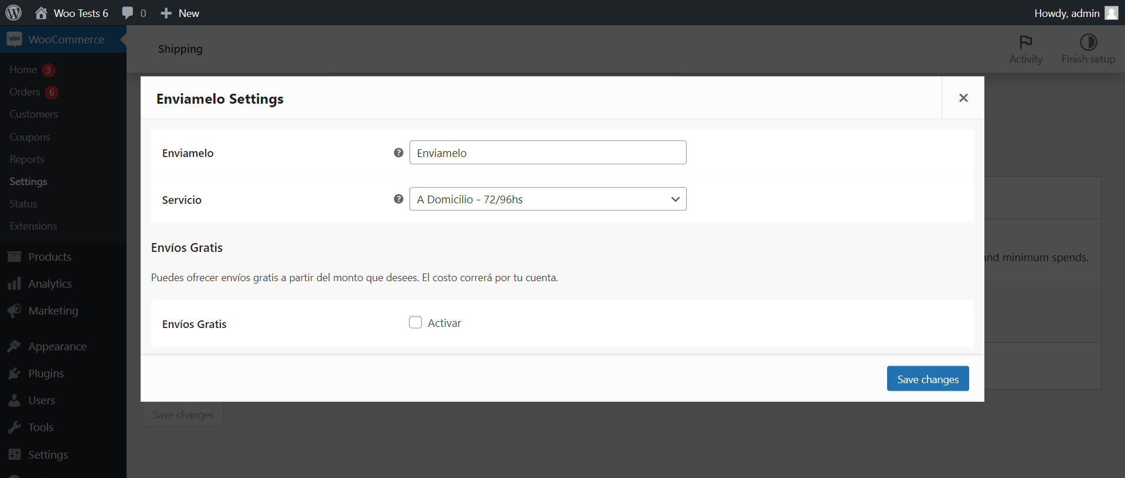Save changes in the Enviamelo dialog
The image size is (1125, 478).
928,379
